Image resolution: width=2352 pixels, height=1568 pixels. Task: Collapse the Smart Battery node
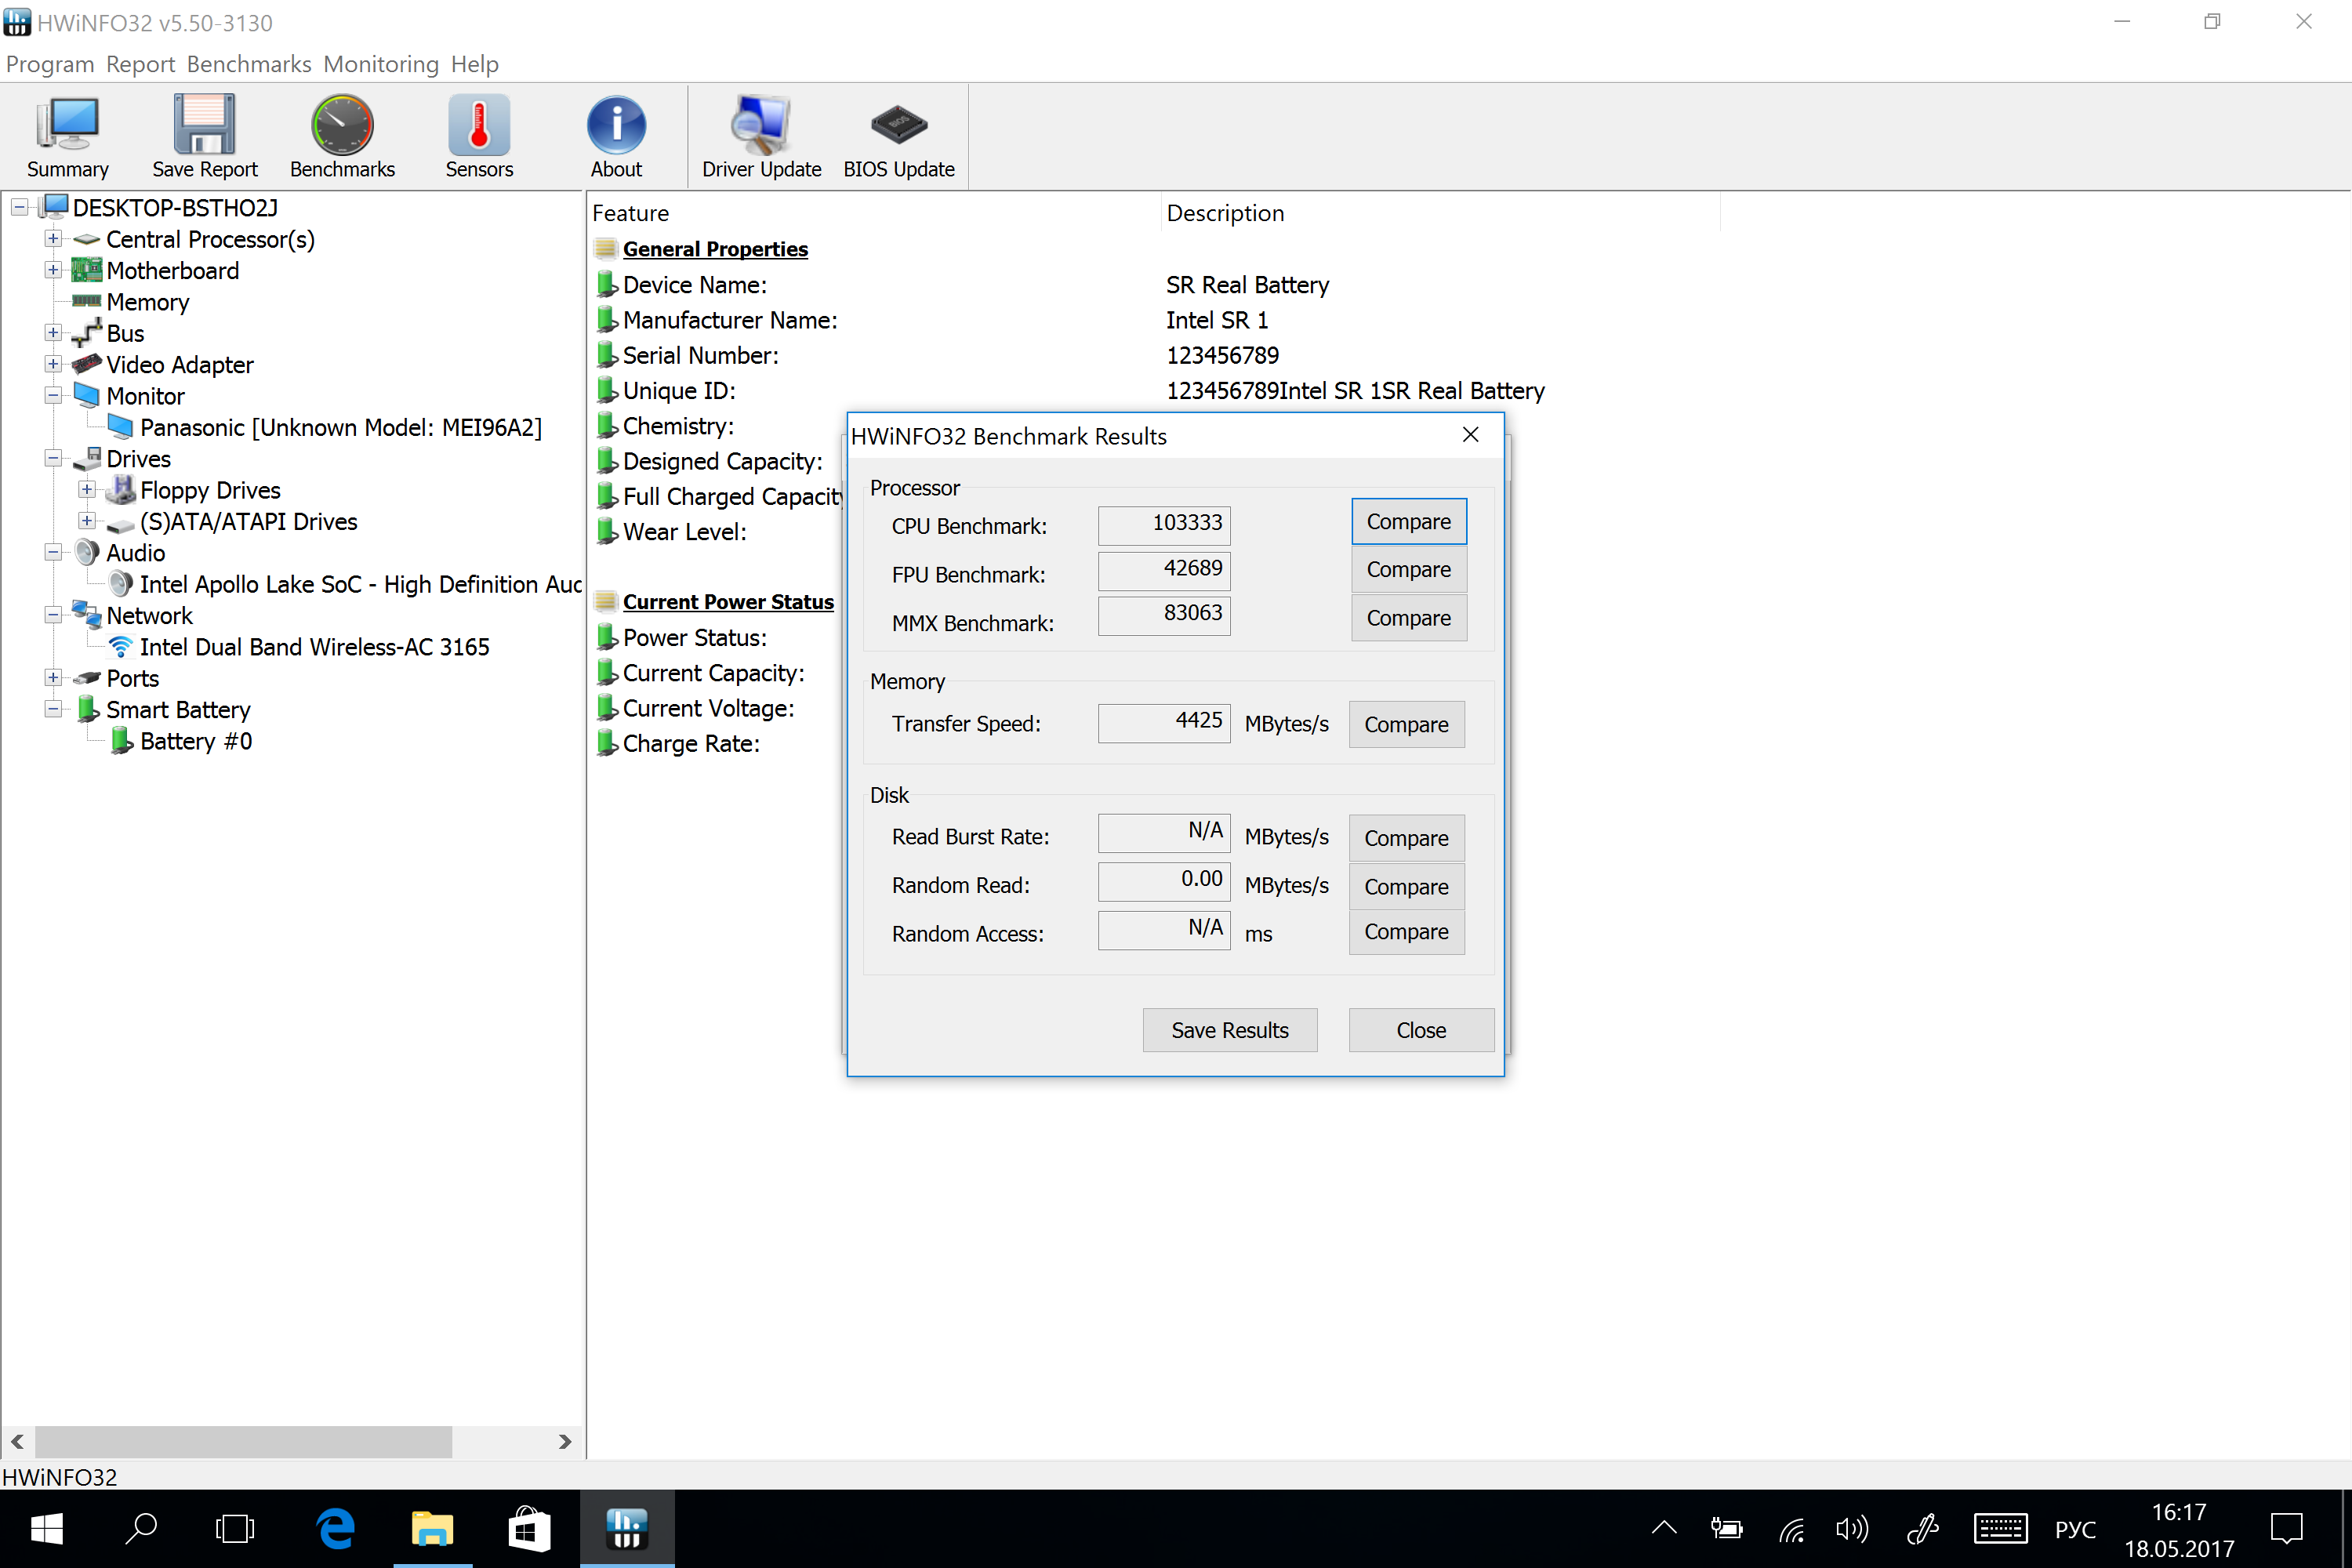point(53,709)
